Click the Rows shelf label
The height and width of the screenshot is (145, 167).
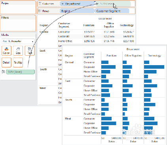click(x=46, y=11)
